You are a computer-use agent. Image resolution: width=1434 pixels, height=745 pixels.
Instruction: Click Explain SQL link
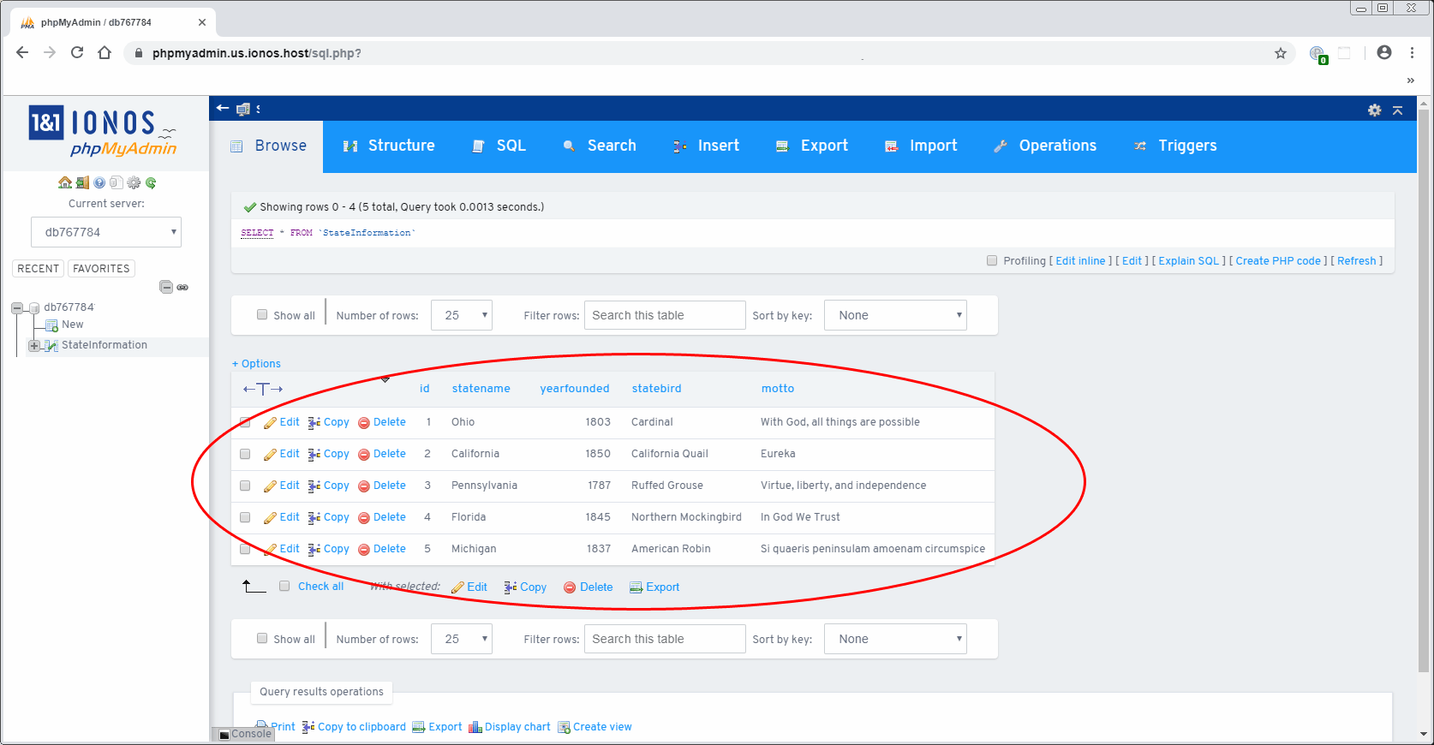coord(1188,261)
